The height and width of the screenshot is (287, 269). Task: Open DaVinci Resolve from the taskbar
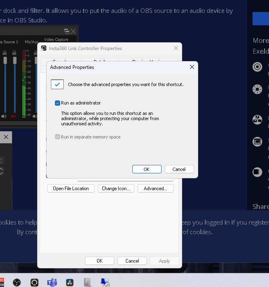click(x=70, y=283)
